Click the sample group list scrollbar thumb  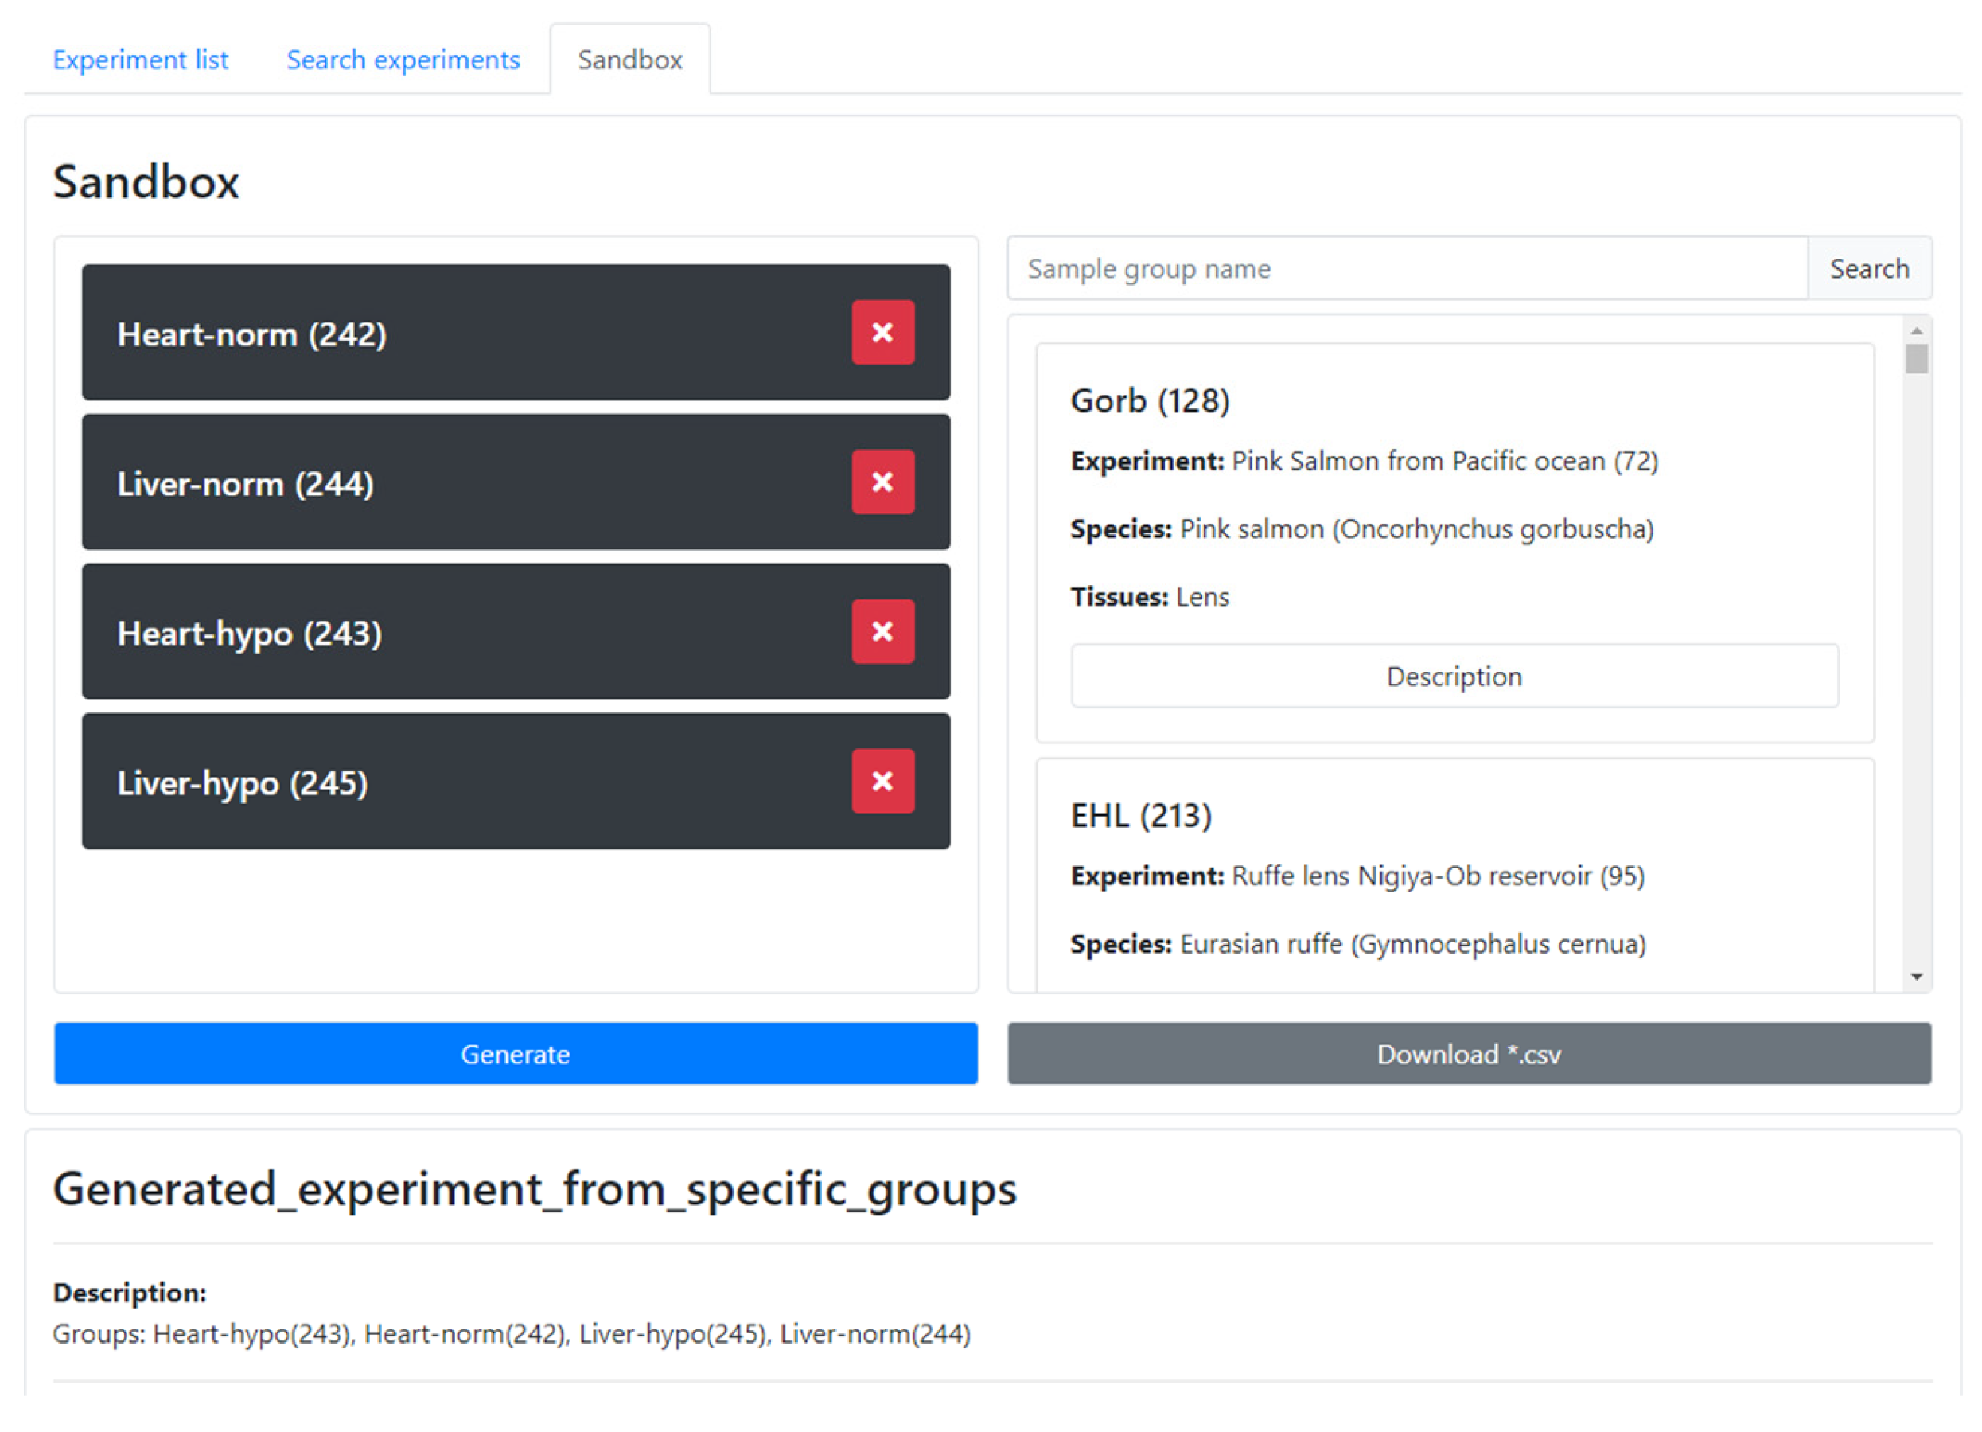pyautogui.click(x=1916, y=359)
